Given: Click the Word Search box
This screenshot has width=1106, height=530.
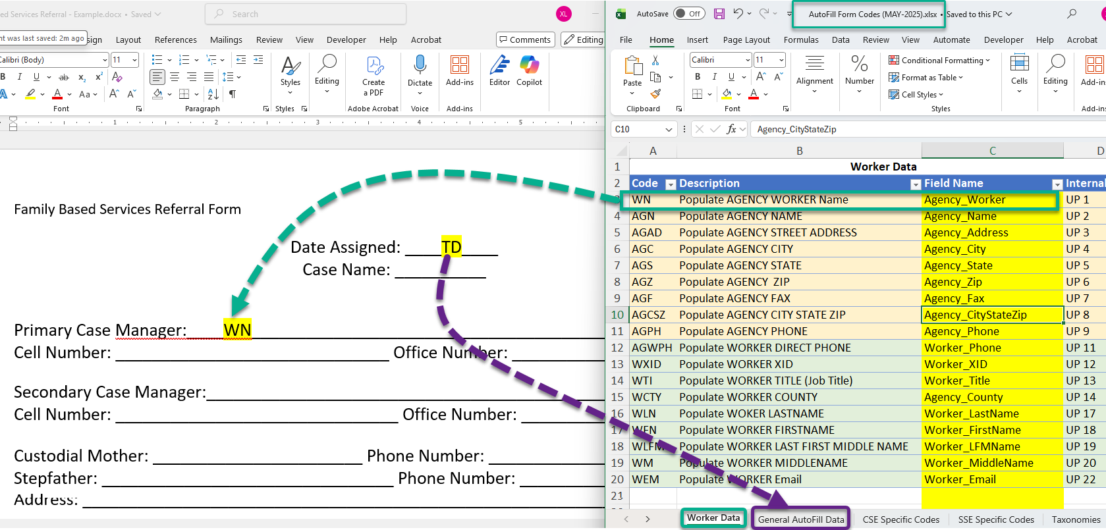Looking at the screenshot, I should point(306,14).
